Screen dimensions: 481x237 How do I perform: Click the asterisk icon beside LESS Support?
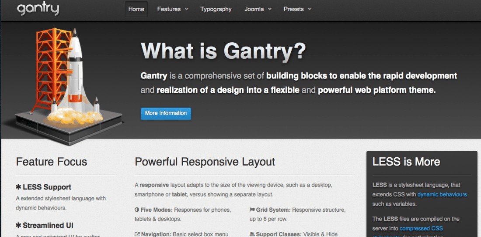pos(18,187)
